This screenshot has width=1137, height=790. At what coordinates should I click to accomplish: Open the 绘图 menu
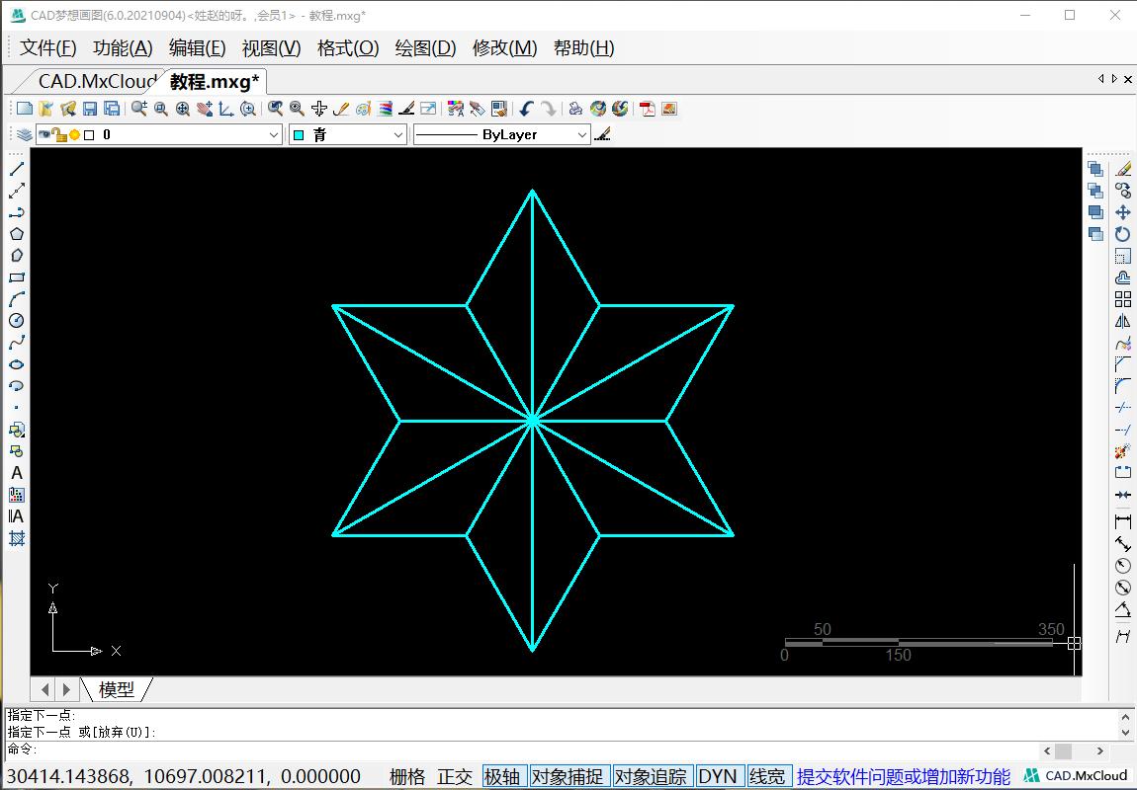click(424, 47)
